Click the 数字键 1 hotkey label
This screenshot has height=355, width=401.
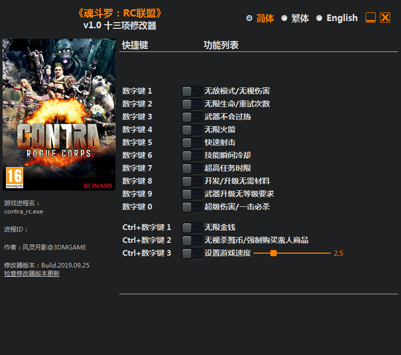(137, 91)
